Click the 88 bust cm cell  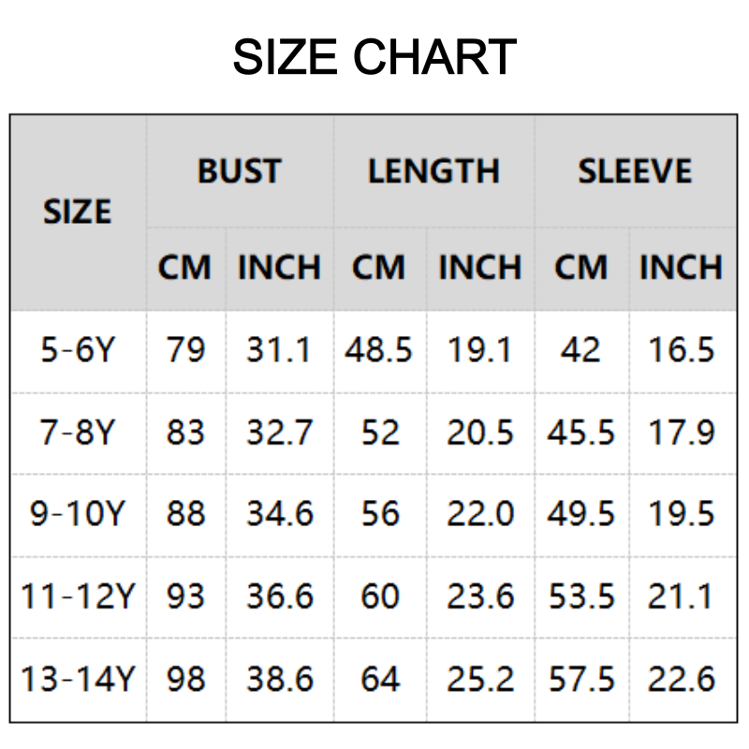point(185,514)
